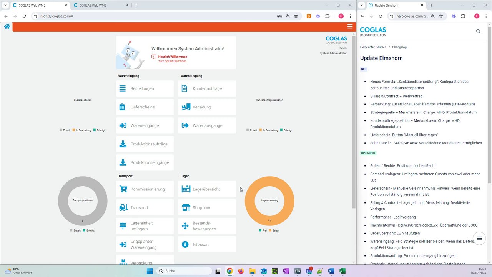Open the Shopfloor tile
Image resolution: width=492 pixels, height=277 pixels.
coord(207,207)
